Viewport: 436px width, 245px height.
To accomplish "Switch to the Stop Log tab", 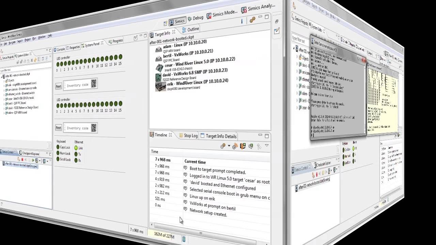I will pyautogui.click(x=188, y=135).
